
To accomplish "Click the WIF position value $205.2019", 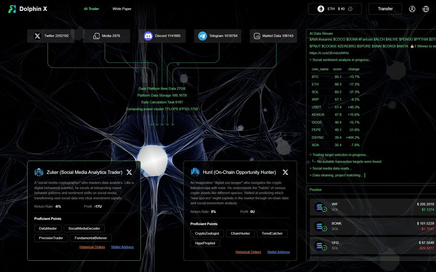I will [x=425, y=204].
